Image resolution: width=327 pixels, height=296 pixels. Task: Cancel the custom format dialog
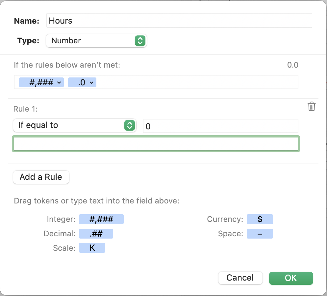(240, 278)
